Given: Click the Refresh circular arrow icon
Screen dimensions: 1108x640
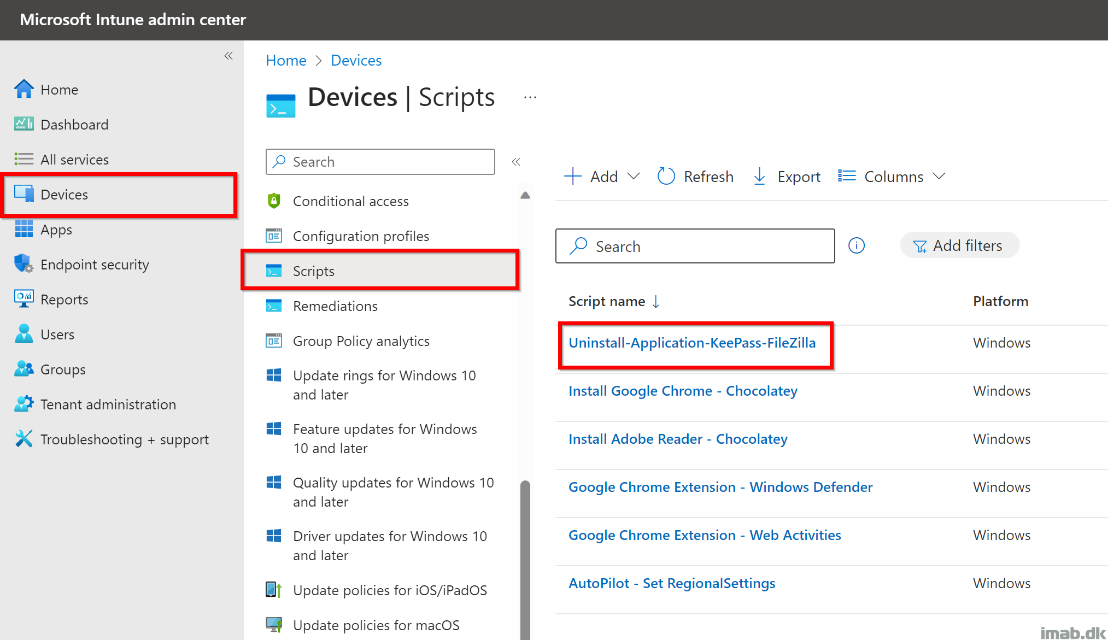Looking at the screenshot, I should click(x=666, y=176).
